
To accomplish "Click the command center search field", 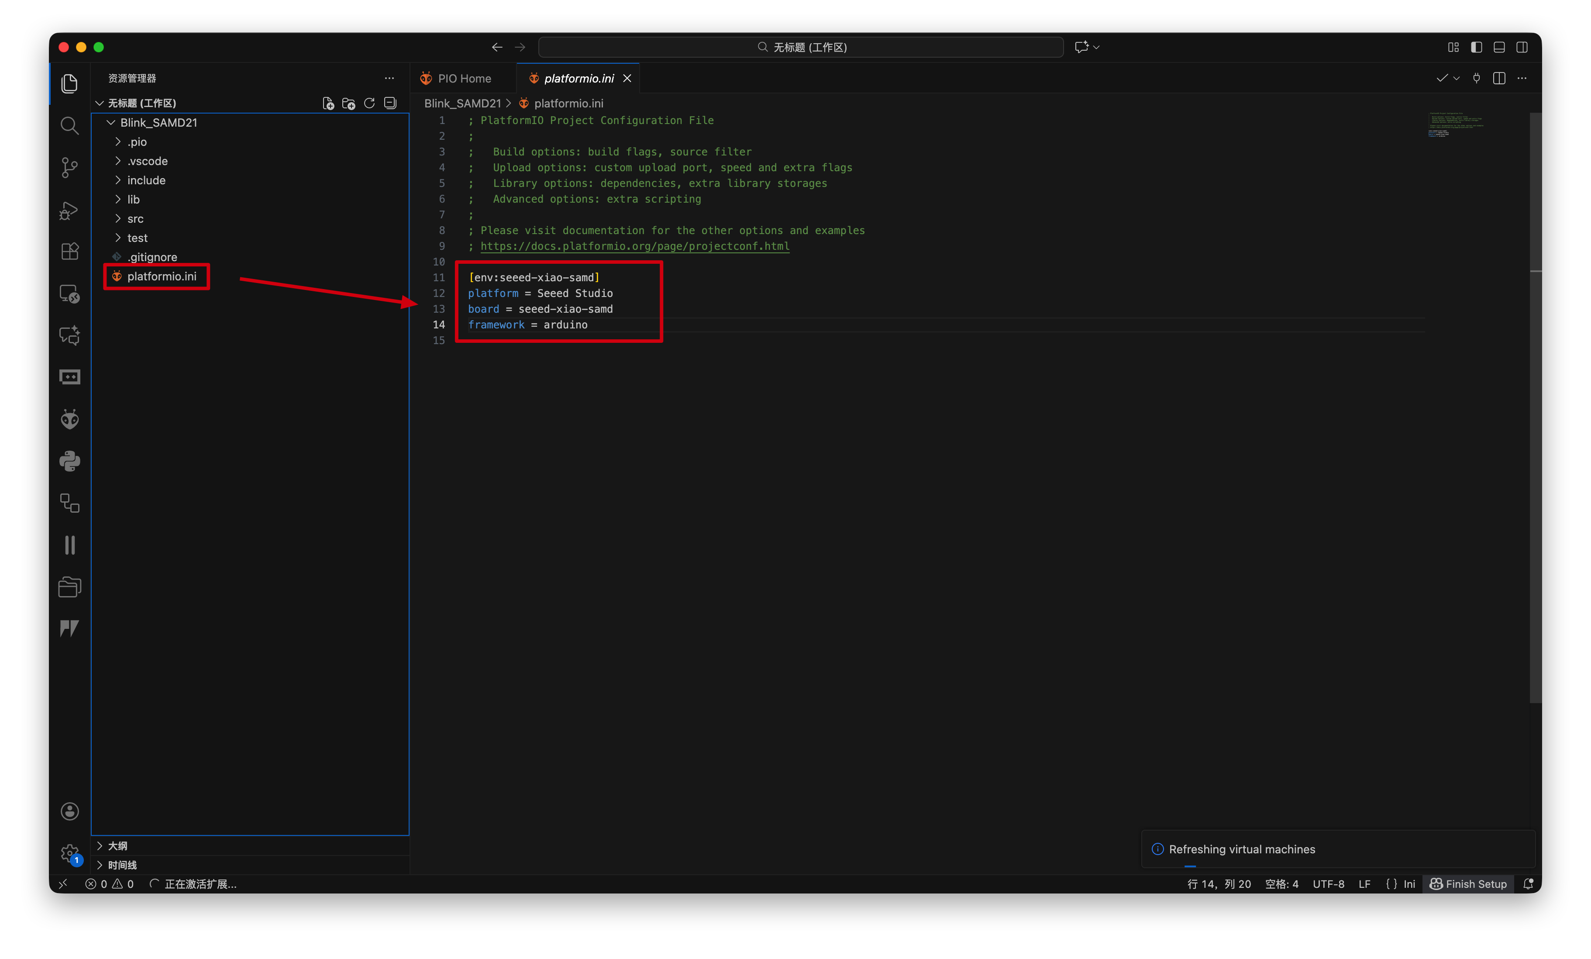I will [x=801, y=47].
